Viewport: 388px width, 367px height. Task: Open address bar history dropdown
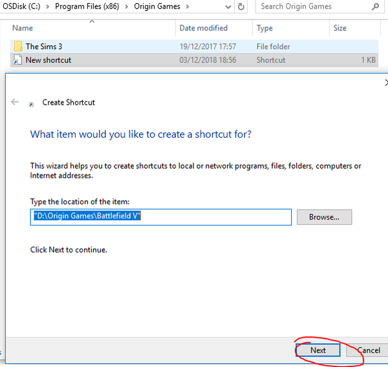point(228,6)
